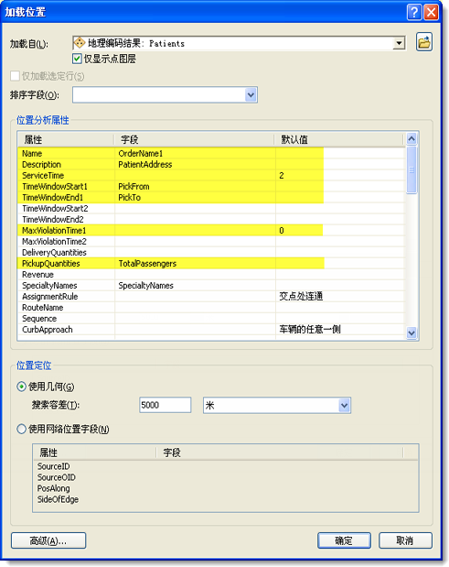Click the properties list scrollbar thumb
The height and width of the screenshot is (567, 449).
(412, 170)
